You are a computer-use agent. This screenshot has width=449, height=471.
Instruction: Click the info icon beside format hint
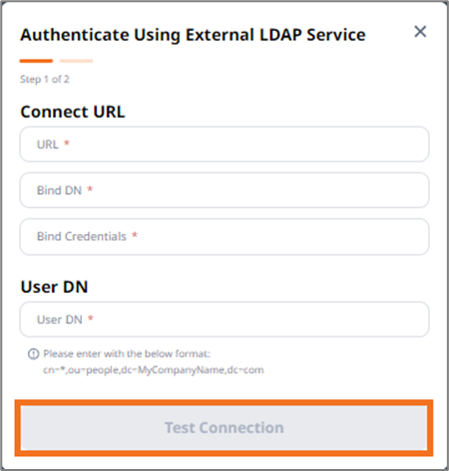tap(33, 353)
